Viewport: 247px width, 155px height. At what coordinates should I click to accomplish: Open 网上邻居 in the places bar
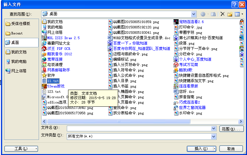click(x=22, y=71)
